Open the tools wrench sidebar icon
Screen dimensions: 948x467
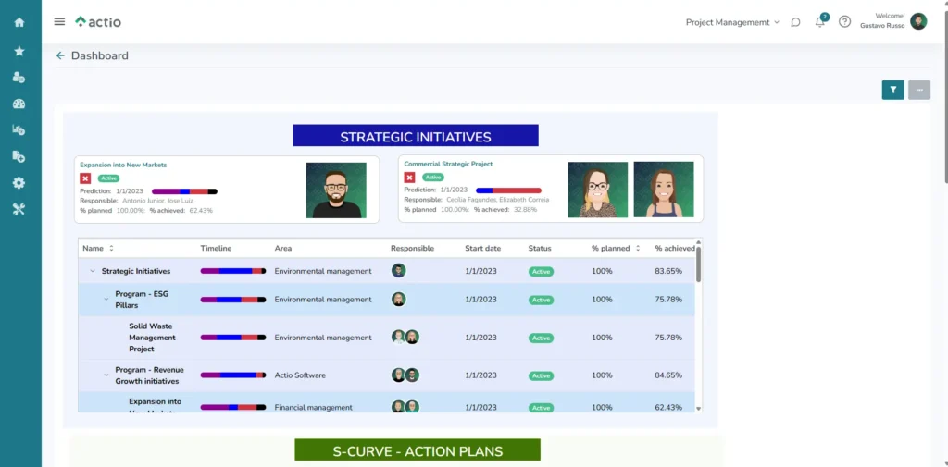(19, 209)
